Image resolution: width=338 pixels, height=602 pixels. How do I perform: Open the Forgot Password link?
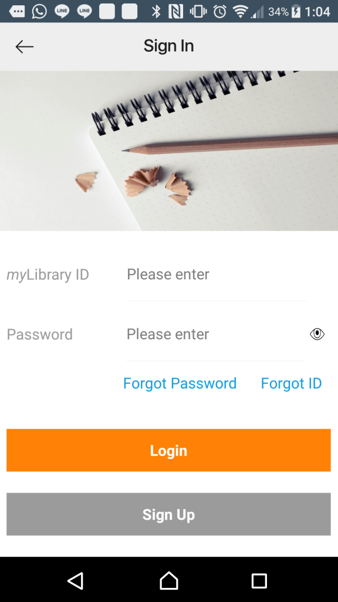click(x=180, y=383)
